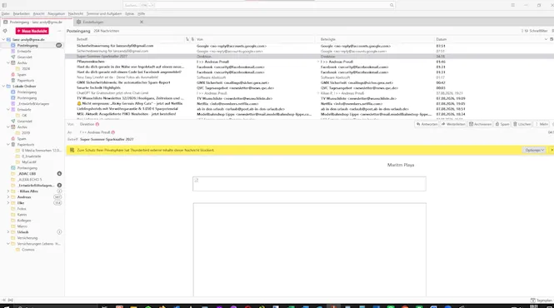Expand the Kilian Alles folder
The width and height of the screenshot is (554, 308).
pyautogui.click(x=8, y=191)
